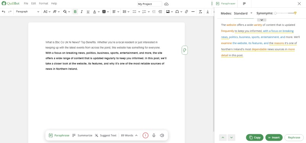
Task: Click the bold paragraph in the document
Action: pos(106,61)
